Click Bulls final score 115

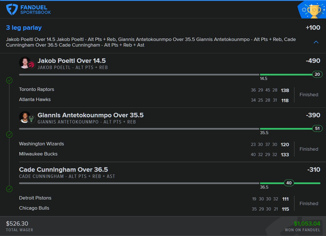285,209
